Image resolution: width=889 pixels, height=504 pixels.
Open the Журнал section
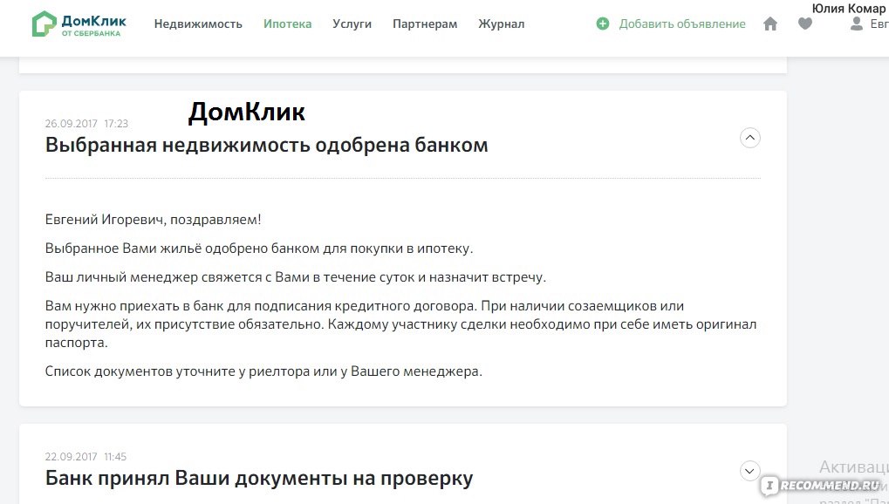501,24
